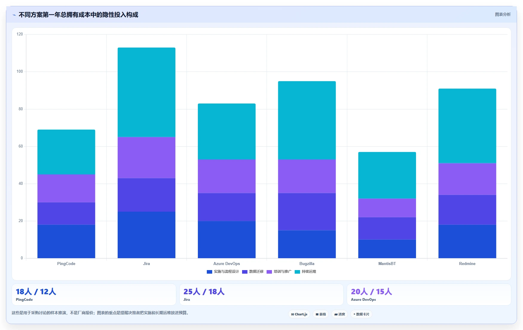Click the Bugzilla x-axis label
Screen dimensions: 523x330
point(307,264)
